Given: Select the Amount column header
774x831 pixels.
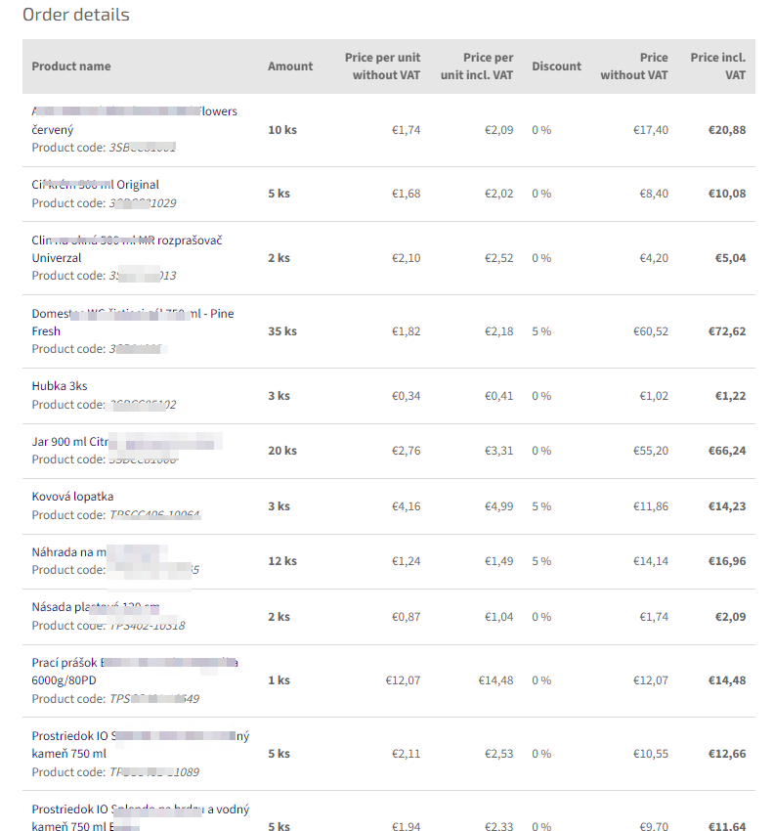Looking at the screenshot, I should (290, 66).
